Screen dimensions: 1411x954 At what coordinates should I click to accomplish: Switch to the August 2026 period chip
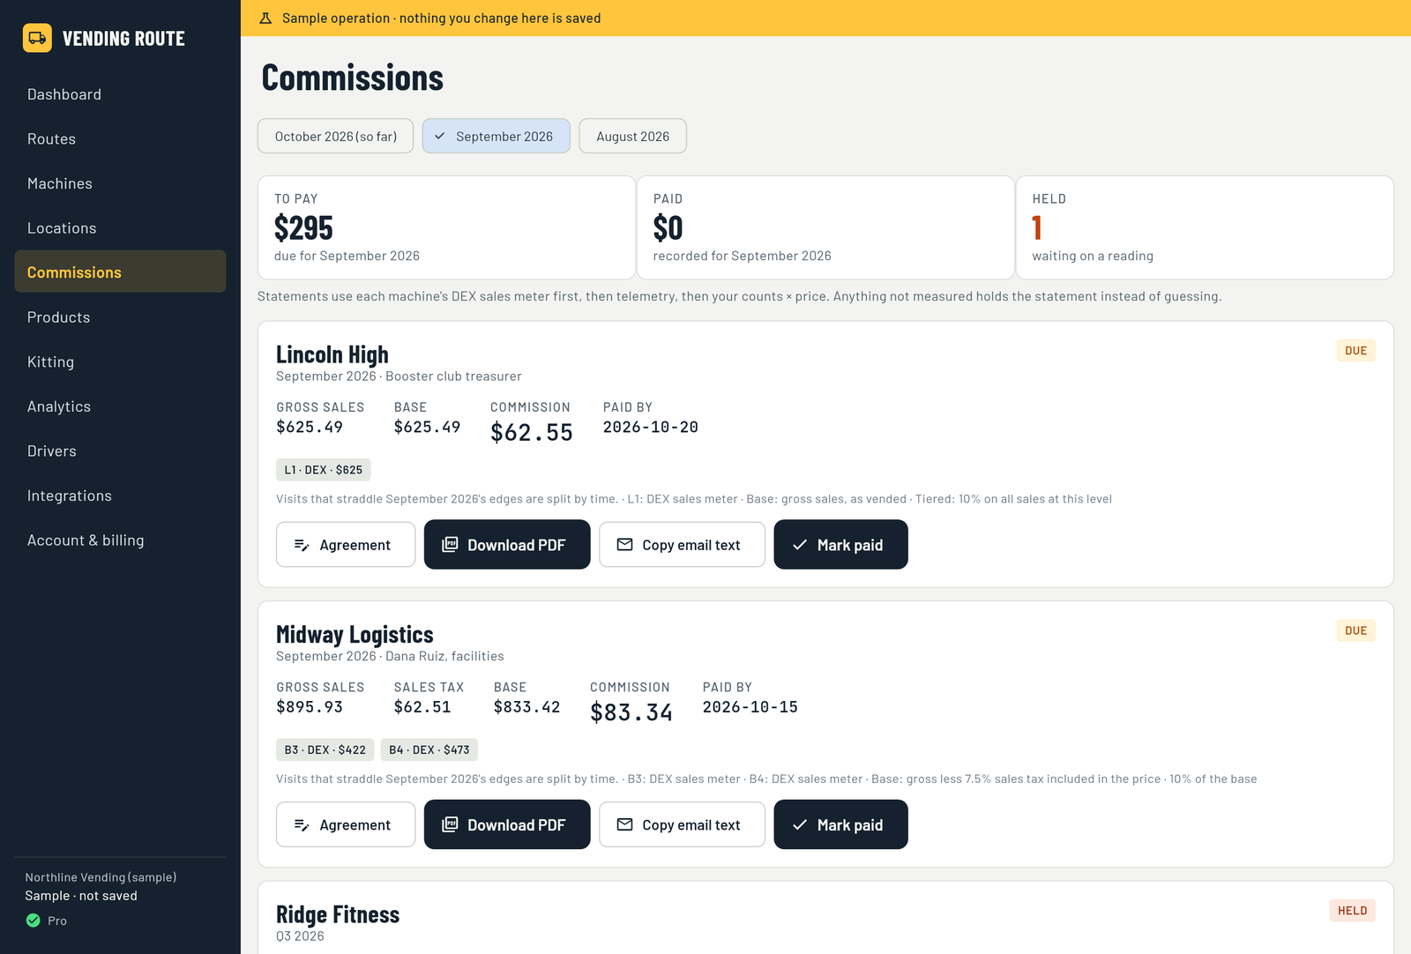pos(633,136)
